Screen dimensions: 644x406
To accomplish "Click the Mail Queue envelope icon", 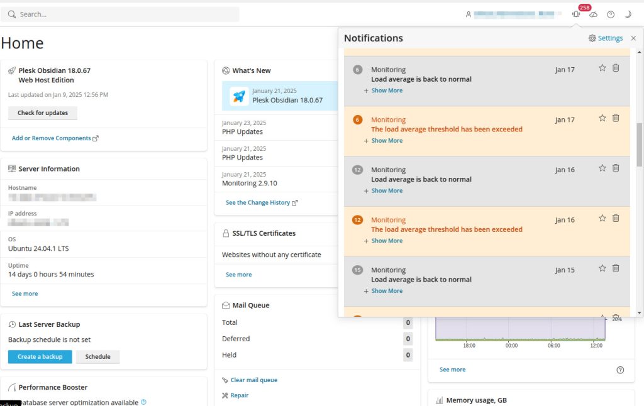I will pyautogui.click(x=226, y=305).
